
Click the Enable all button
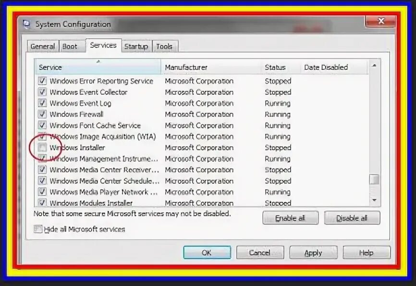point(291,218)
